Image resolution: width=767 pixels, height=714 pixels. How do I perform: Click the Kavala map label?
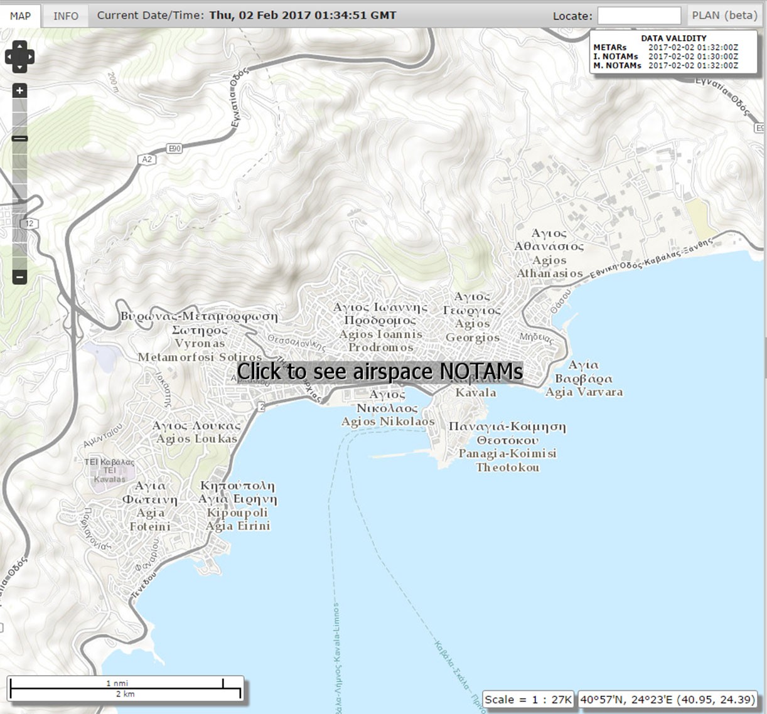pos(476,393)
